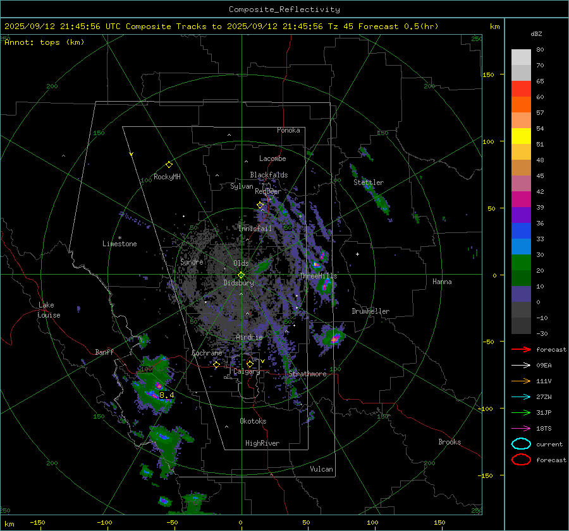Viewport: 569px width, 531px height.
Task: Click the orange 57-60 dBZ swatch
Action: [521, 104]
